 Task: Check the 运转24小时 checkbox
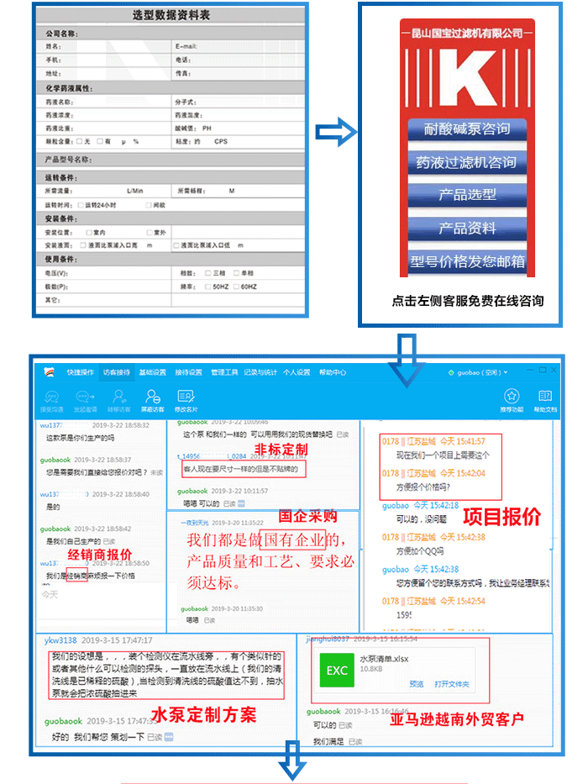[80, 205]
